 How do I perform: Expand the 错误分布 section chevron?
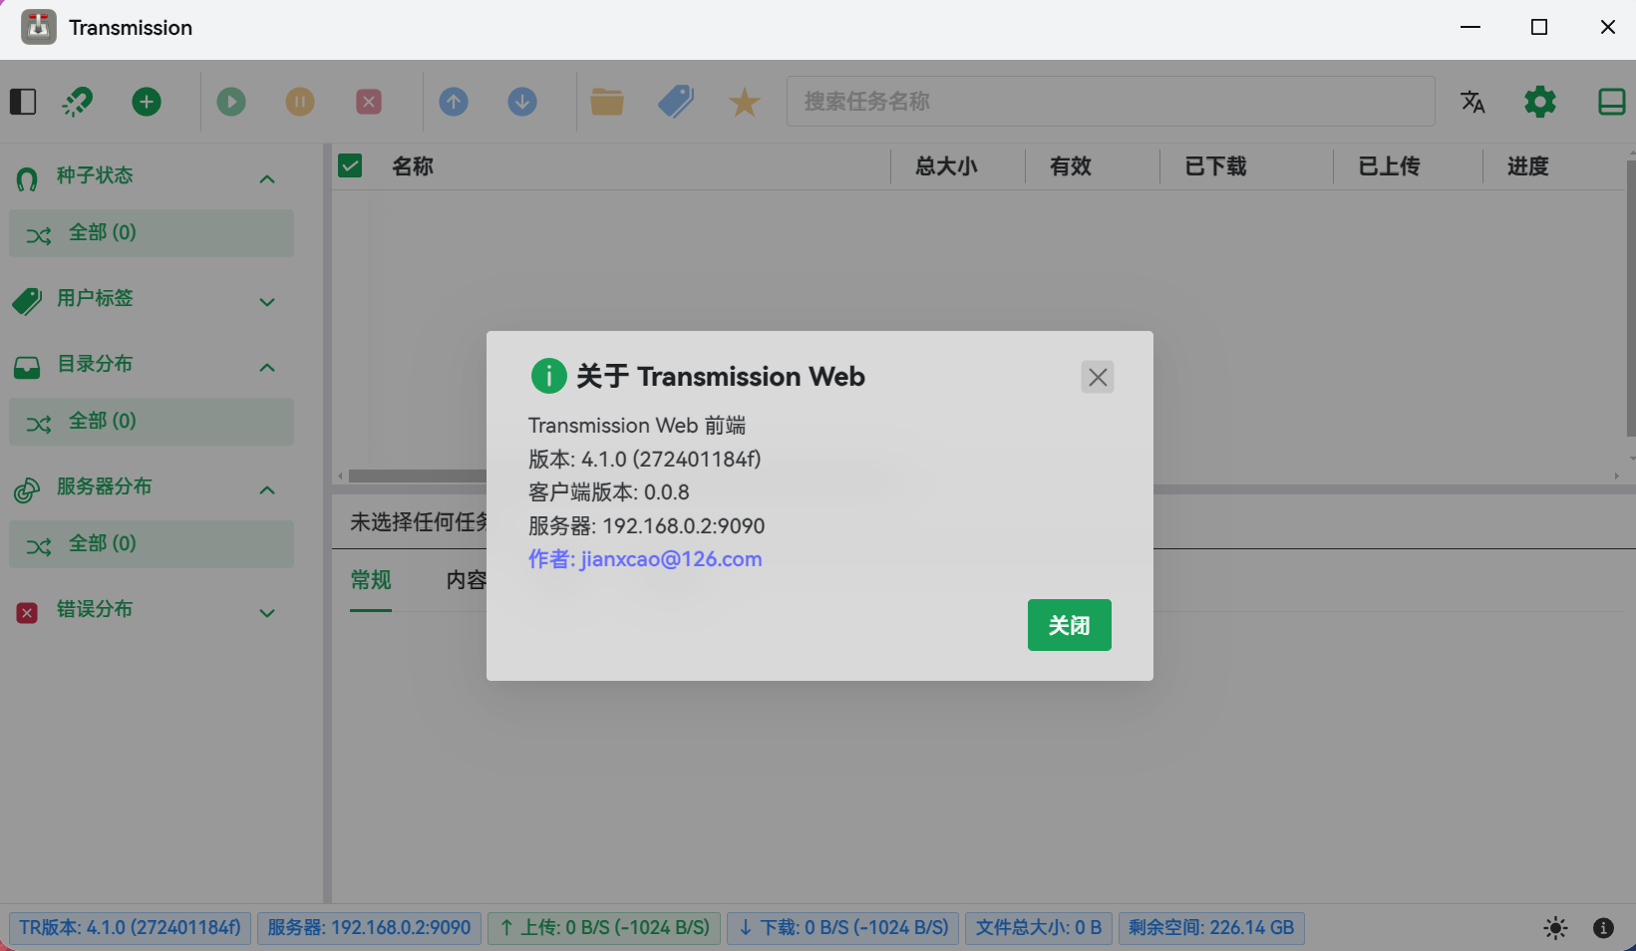[x=267, y=613]
